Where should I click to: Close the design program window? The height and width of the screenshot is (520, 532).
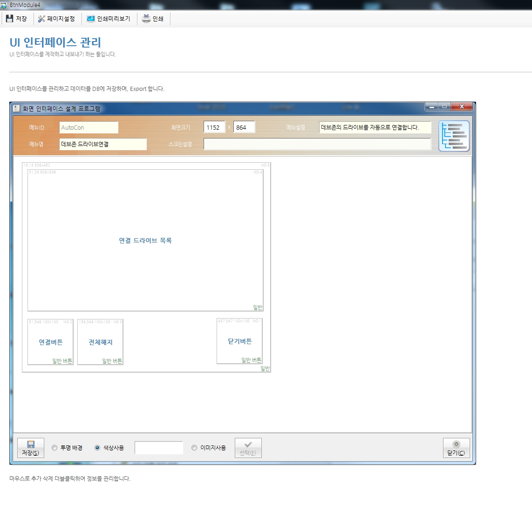pos(462,107)
